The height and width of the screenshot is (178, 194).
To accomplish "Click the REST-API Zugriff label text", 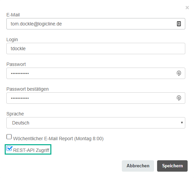I will pos(31,150).
